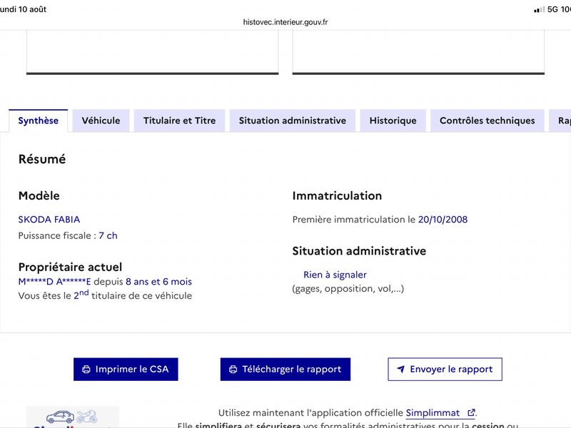Click the partially visible Rap tab
The image size is (571, 428).
pyautogui.click(x=561, y=121)
